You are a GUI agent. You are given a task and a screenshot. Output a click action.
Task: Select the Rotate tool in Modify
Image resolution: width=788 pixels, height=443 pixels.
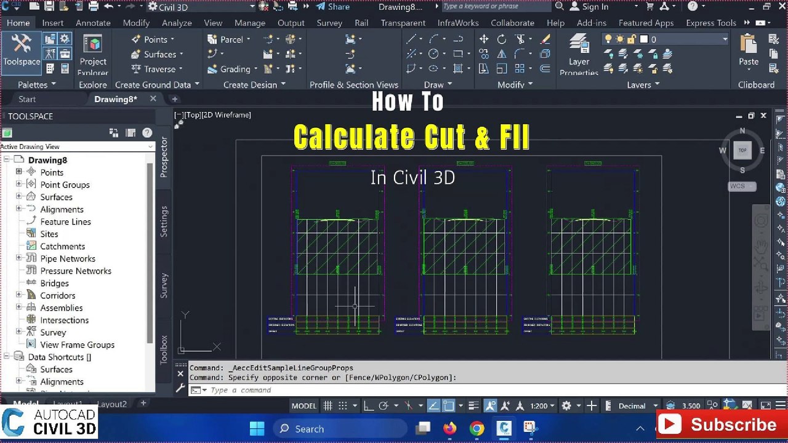click(502, 39)
